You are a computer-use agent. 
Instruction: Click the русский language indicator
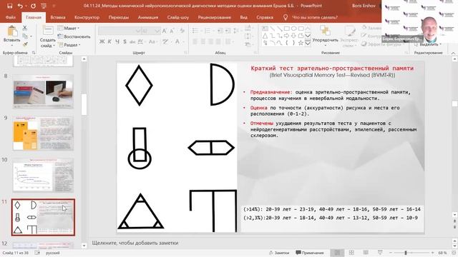pyautogui.click(x=52, y=253)
